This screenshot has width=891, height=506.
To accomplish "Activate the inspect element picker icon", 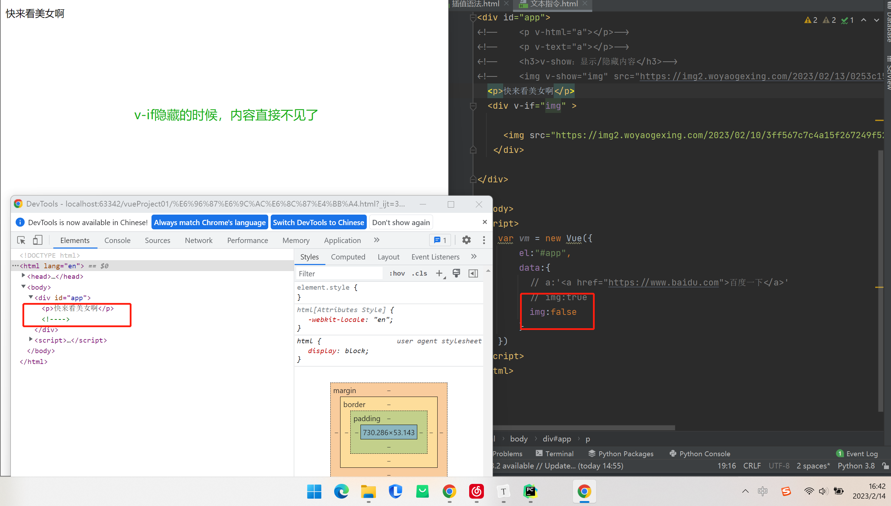I will tap(21, 240).
